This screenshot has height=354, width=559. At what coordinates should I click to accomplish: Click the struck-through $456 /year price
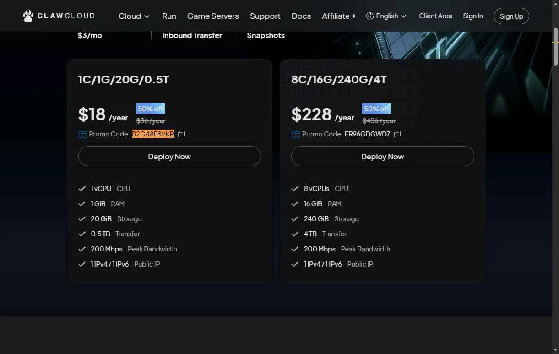[x=379, y=121]
